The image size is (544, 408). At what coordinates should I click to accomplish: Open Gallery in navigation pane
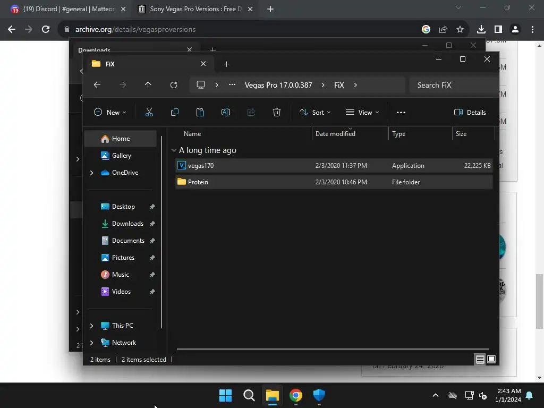point(121,156)
